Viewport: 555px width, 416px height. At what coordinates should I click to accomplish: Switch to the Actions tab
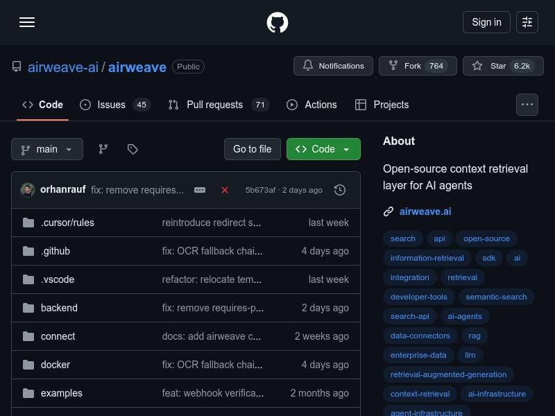tap(311, 105)
